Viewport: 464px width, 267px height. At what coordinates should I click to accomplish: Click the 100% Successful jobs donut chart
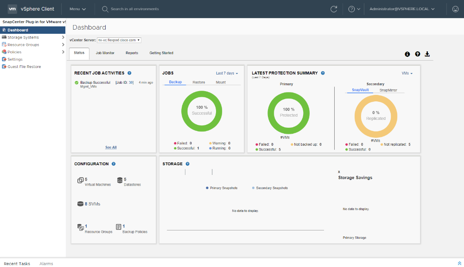(x=202, y=111)
